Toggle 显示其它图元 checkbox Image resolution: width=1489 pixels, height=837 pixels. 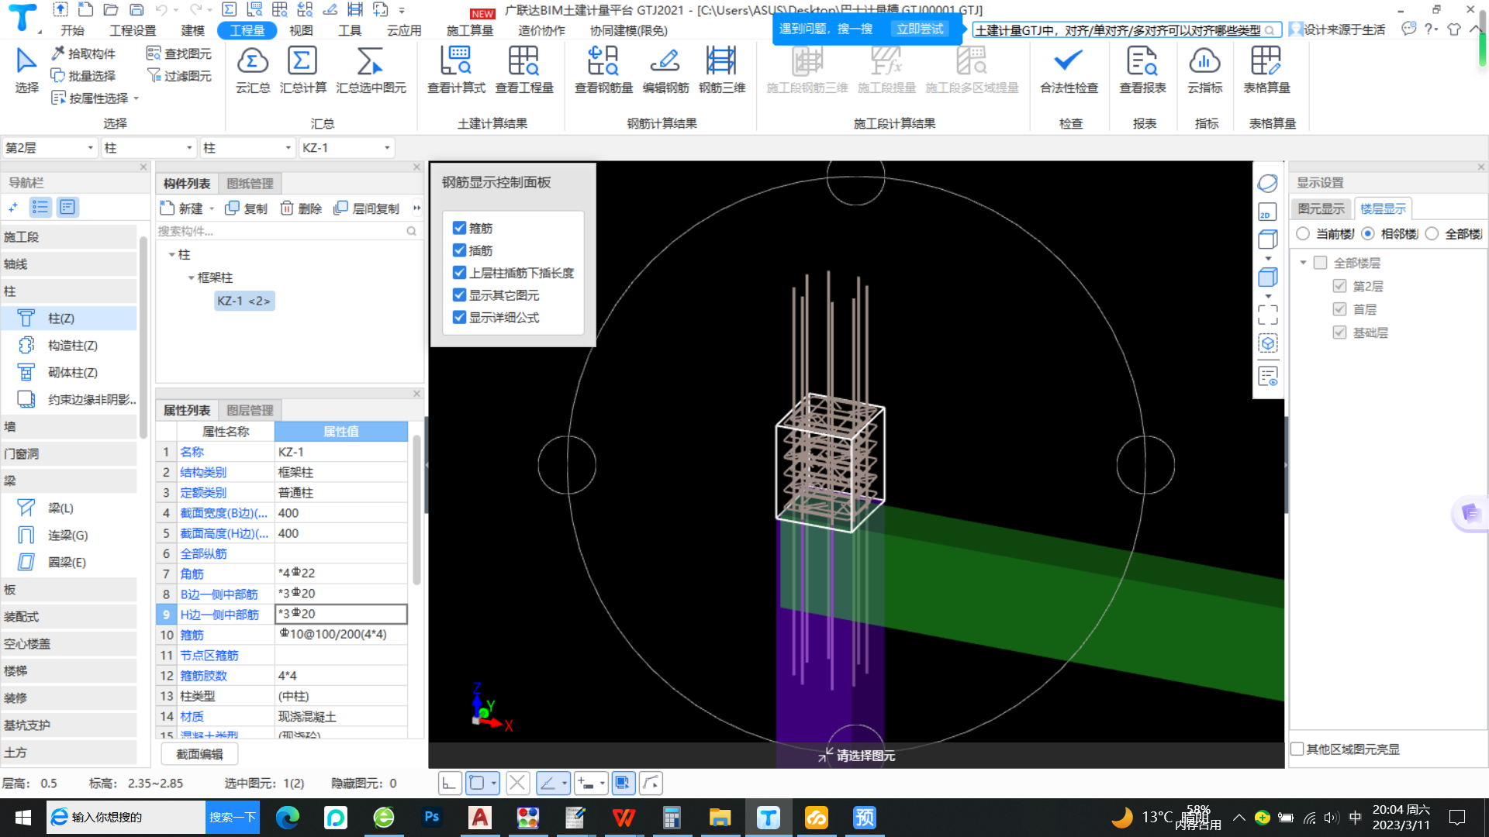[x=459, y=295]
